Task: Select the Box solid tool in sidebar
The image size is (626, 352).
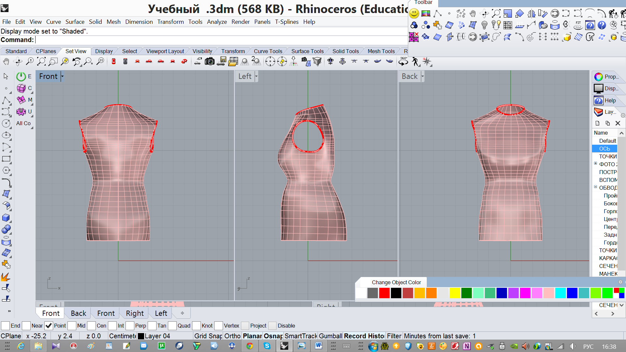Action: click(6, 218)
